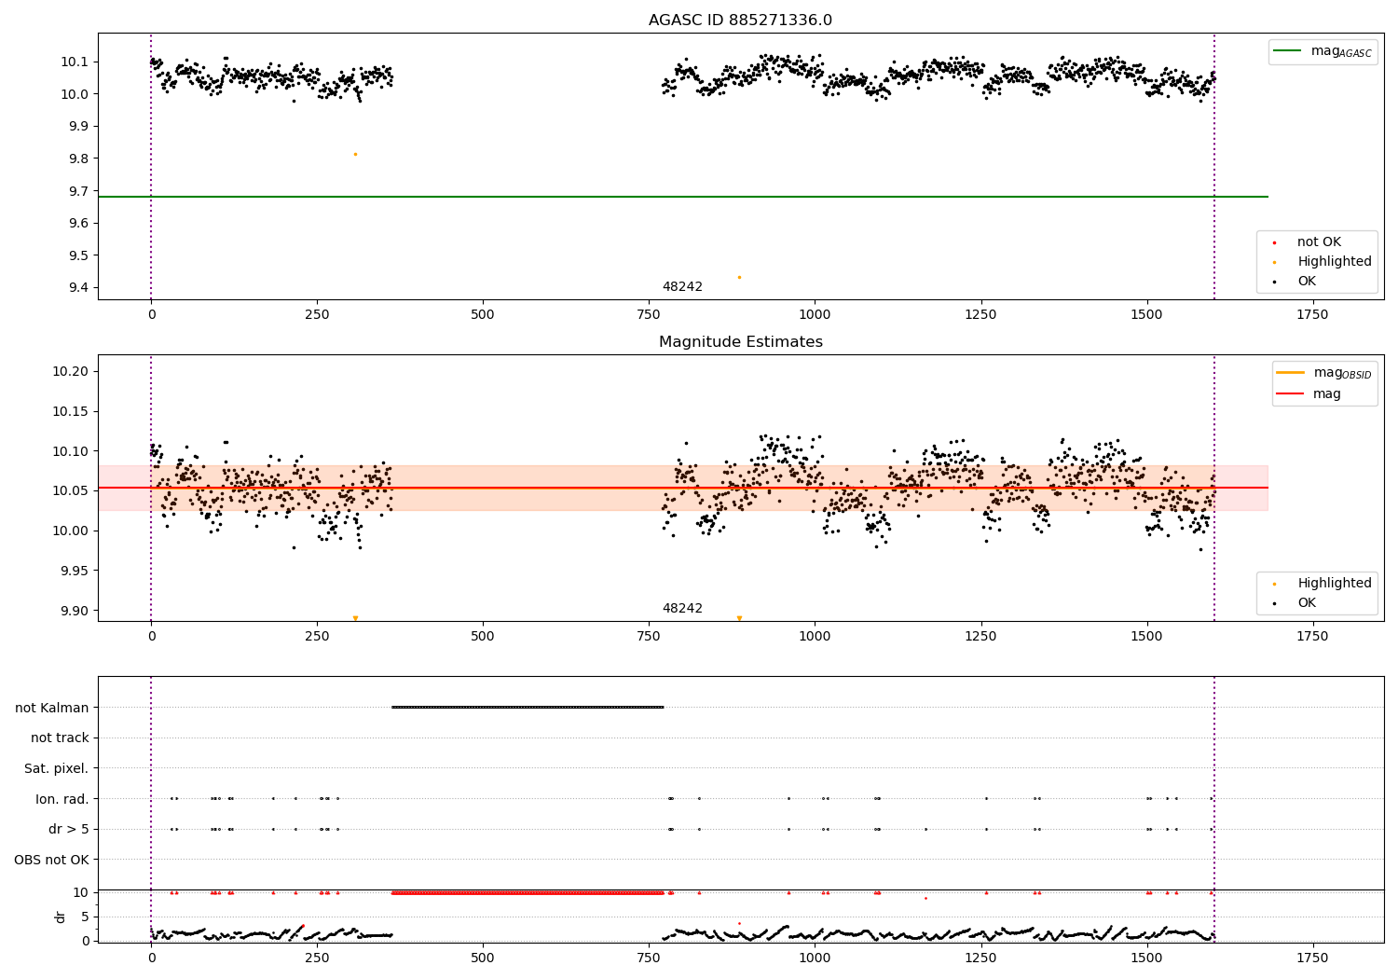Click the 'dr' y-axis label in bottom plot
The width and height of the screenshot is (1398, 979).
pos(61,917)
